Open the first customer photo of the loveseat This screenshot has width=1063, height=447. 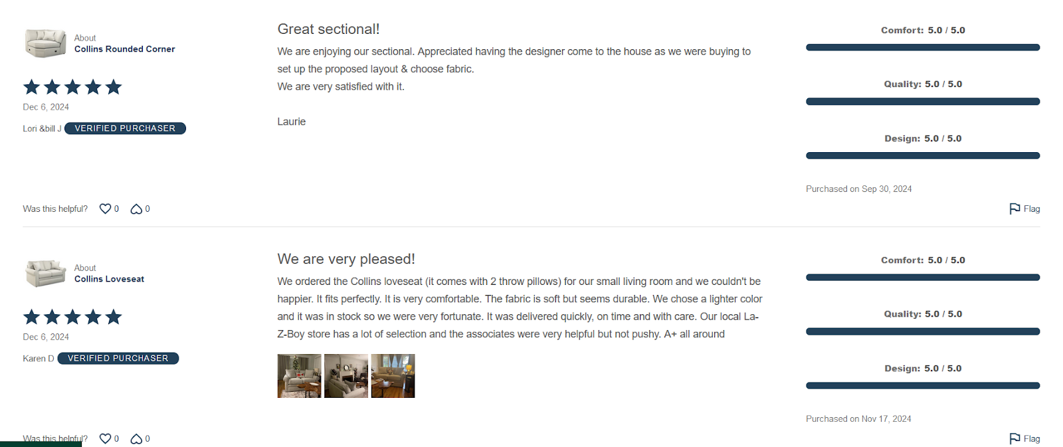[x=299, y=376]
